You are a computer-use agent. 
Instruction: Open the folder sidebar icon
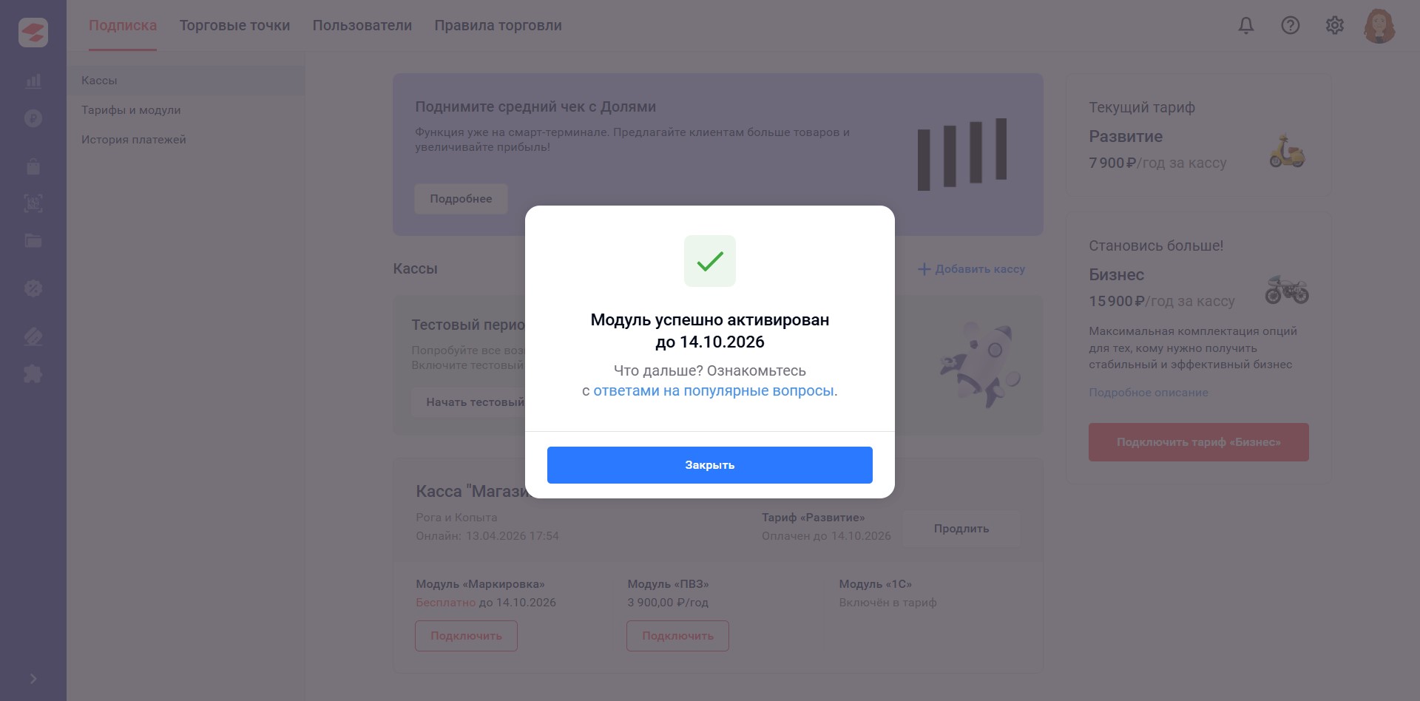coord(33,240)
